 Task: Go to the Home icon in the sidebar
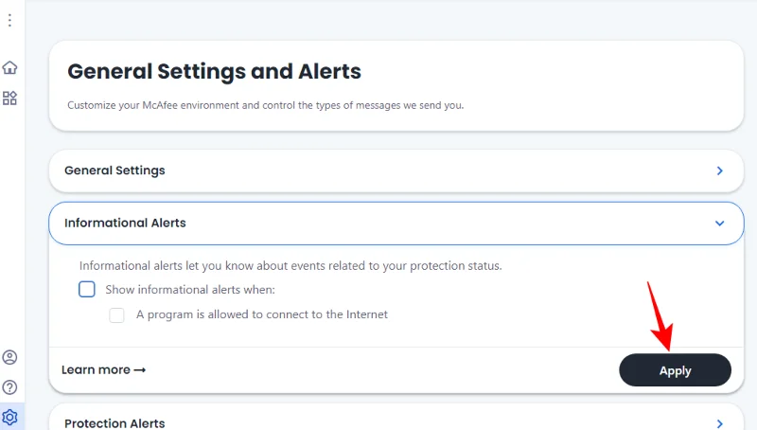pos(9,67)
